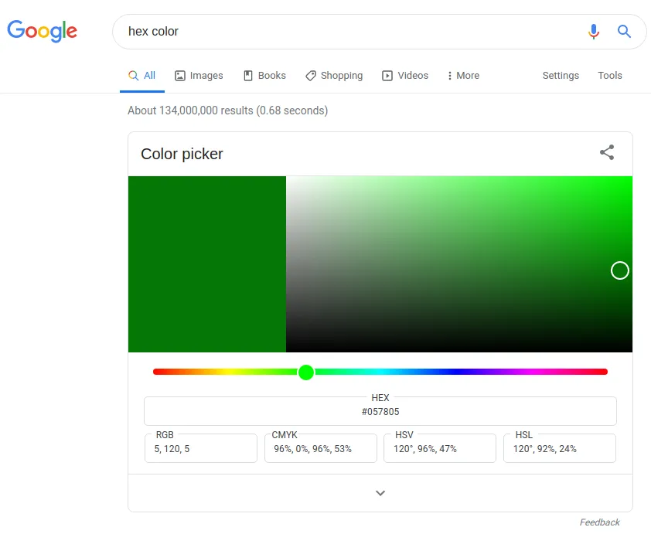Open the Books tab

click(264, 76)
